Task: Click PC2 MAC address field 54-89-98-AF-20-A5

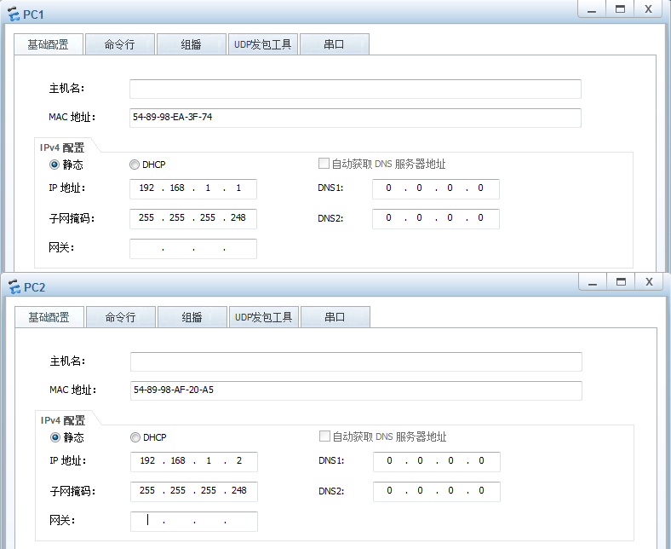Action: 356,390
